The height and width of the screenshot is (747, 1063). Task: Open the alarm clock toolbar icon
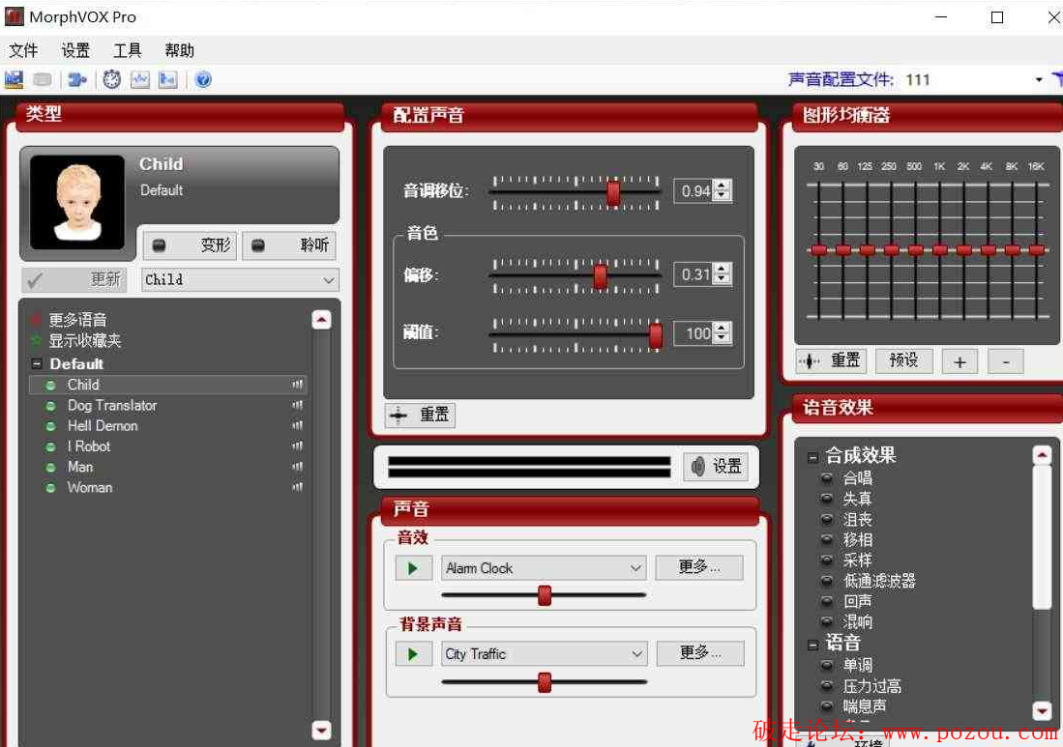coord(112,80)
